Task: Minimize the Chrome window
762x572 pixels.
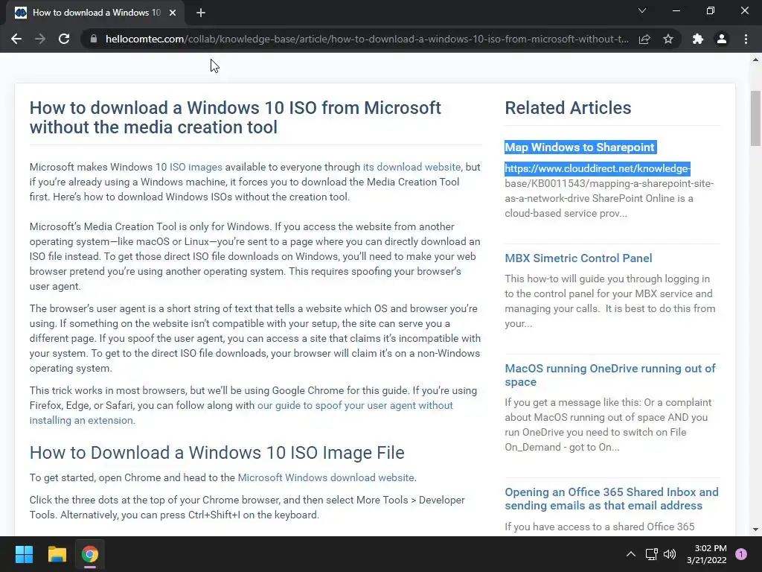Action: [676, 10]
